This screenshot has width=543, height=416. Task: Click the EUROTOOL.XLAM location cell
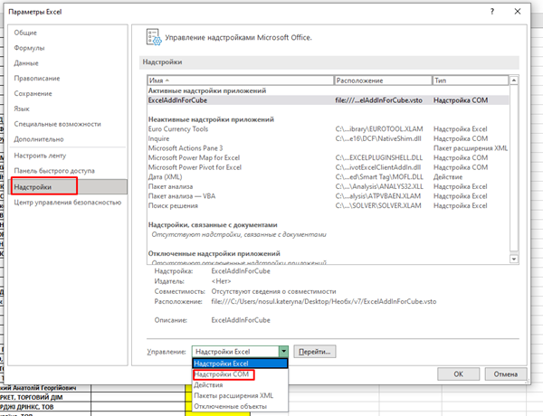coord(379,129)
